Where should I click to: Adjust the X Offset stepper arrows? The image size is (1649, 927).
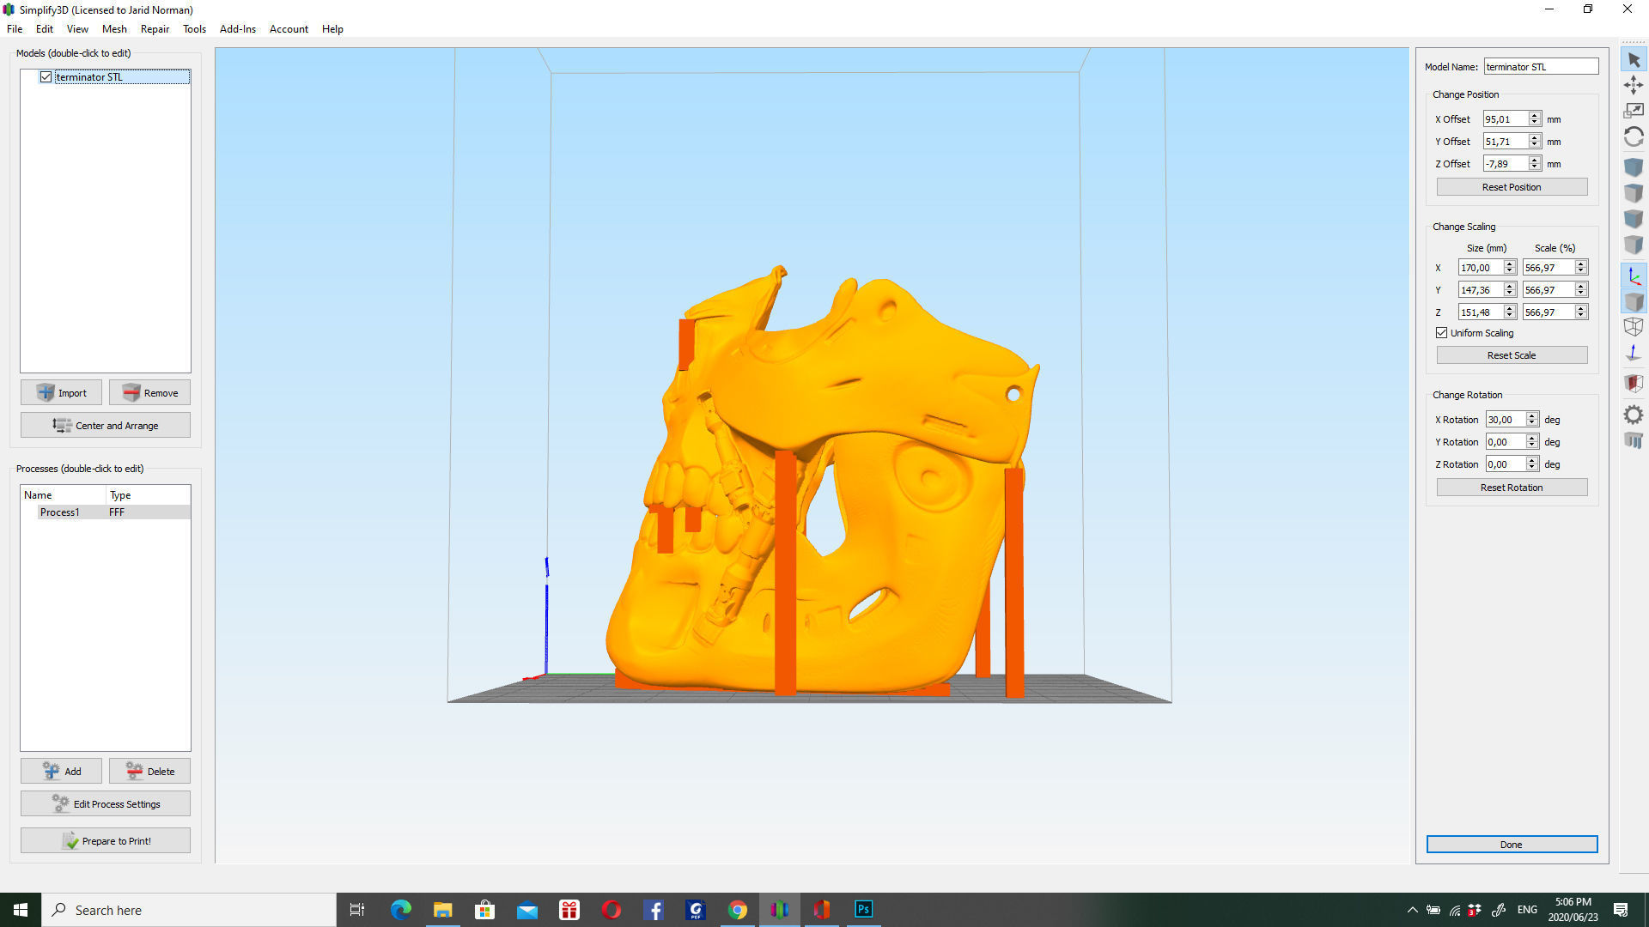click(1534, 119)
